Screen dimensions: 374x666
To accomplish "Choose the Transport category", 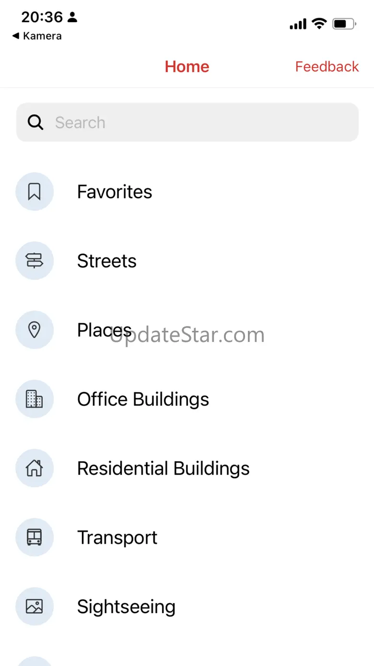I will [117, 538].
